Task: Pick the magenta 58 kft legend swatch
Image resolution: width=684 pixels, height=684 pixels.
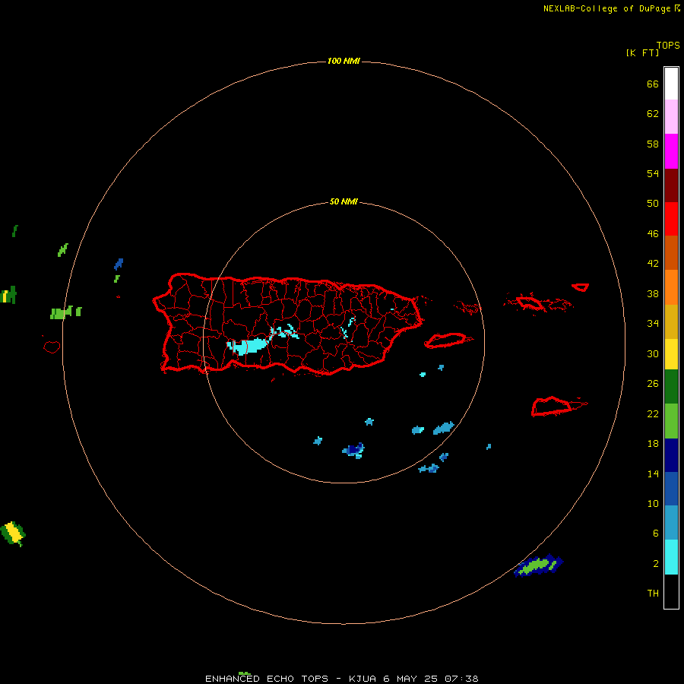Action: click(671, 151)
